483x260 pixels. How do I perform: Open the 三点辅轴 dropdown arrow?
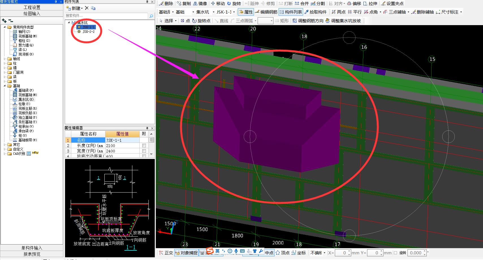408,12
